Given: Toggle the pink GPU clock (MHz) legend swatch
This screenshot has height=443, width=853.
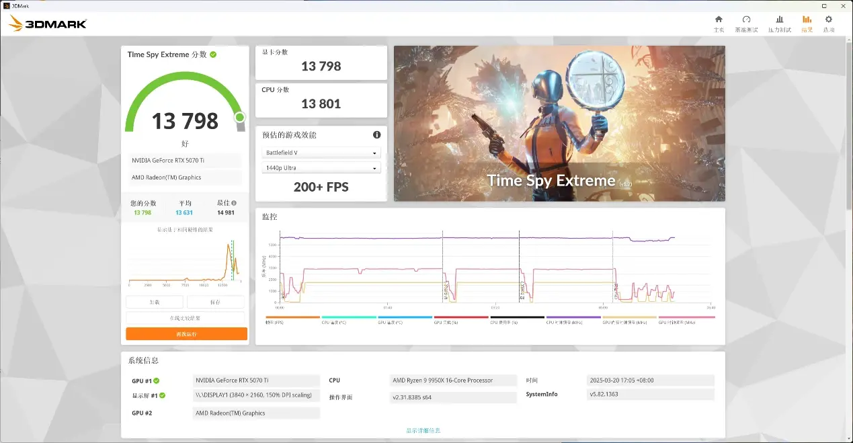Looking at the screenshot, I should 686,317.
